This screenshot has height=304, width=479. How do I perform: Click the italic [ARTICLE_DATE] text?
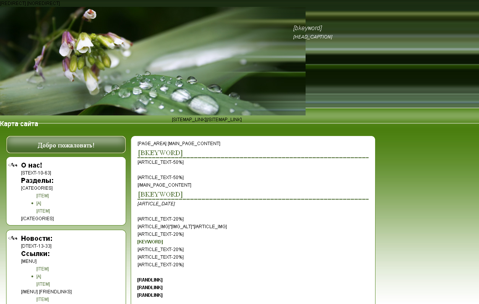tap(156, 204)
